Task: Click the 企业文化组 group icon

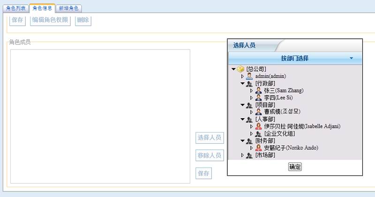Action: 258,134
